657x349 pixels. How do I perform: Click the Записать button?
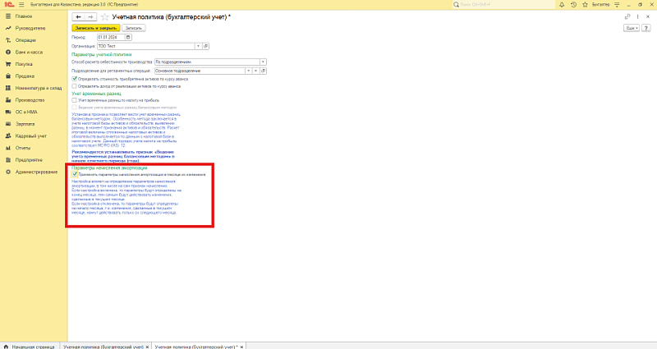click(x=133, y=27)
